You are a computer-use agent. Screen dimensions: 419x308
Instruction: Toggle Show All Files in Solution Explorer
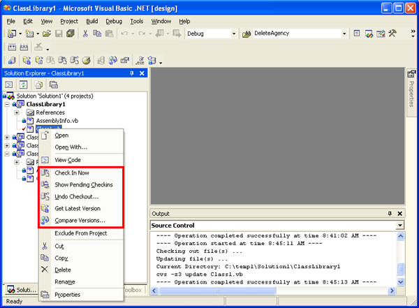[38, 85]
